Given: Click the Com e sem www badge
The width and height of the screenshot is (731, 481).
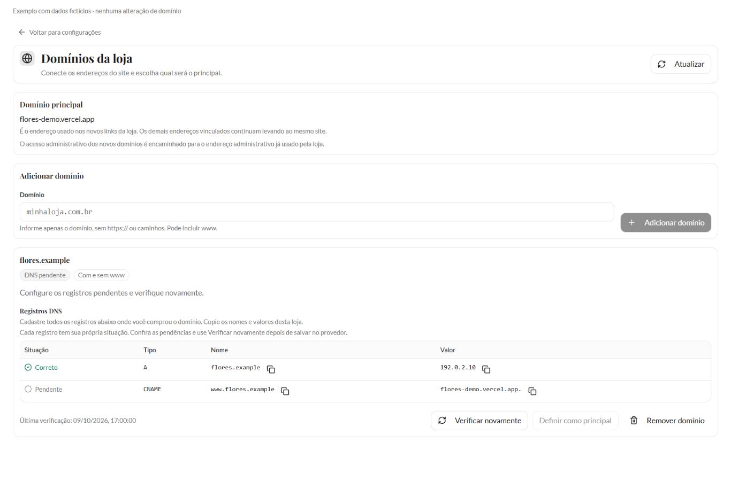Looking at the screenshot, I should click(x=101, y=275).
